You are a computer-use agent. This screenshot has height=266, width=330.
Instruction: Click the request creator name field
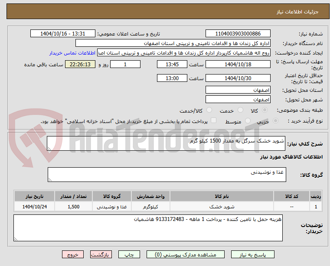tap(184, 53)
